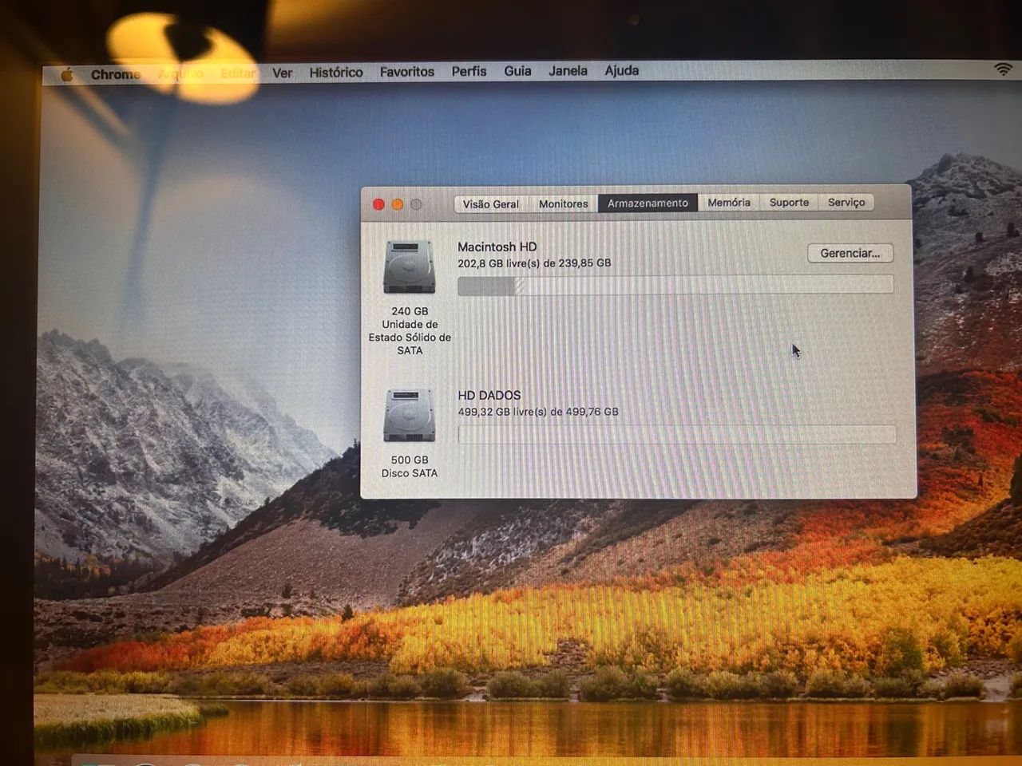Open the Favoritos menu
Screen dimensions: 1022x766
pos(407,72)
